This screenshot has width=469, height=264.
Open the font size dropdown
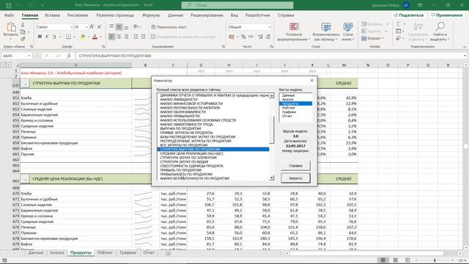point(86,27)
